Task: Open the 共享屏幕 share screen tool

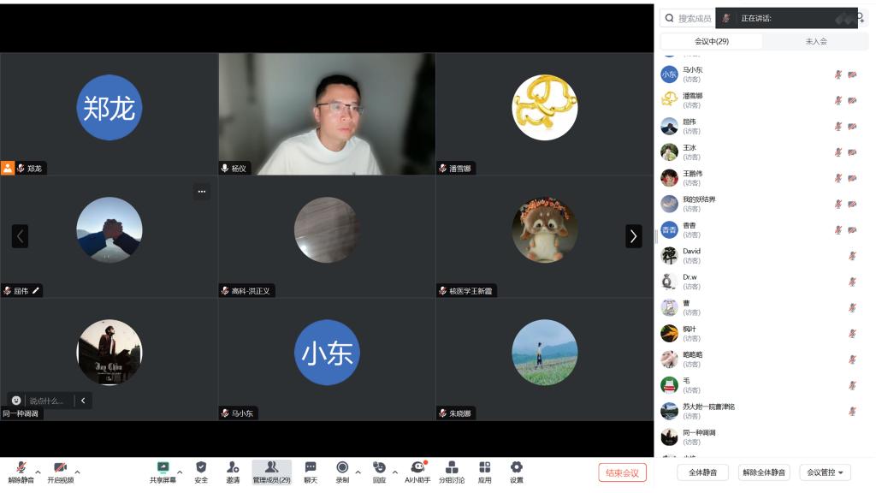Action: click(163, 472)
